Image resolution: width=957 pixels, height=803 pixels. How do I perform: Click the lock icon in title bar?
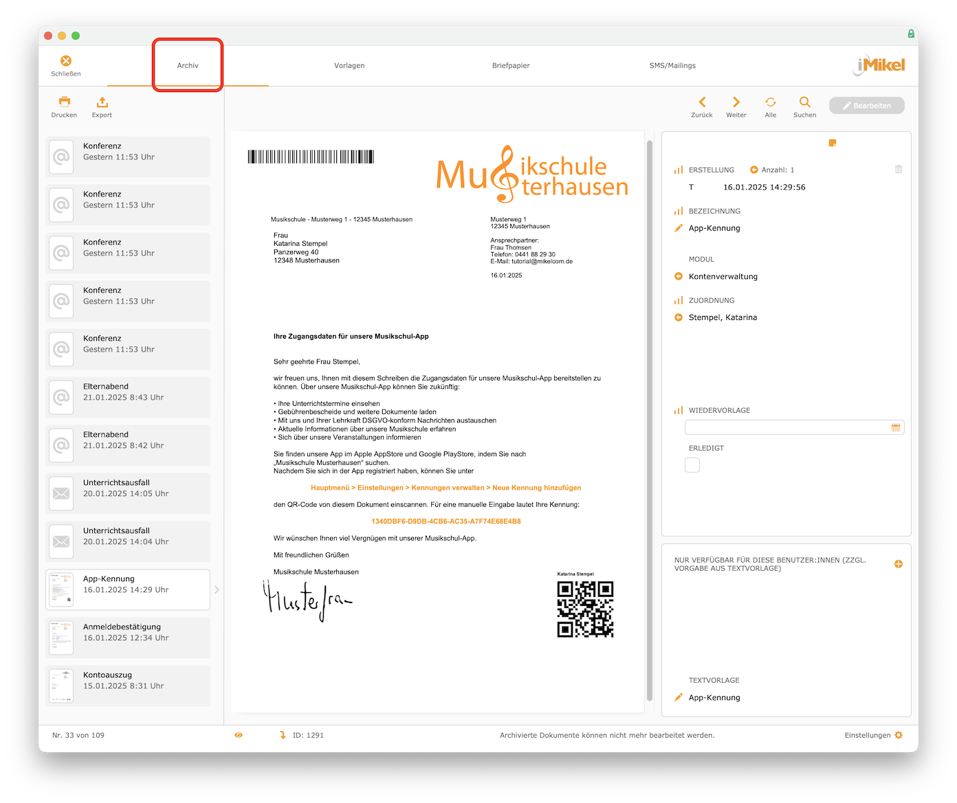(911, 34)
